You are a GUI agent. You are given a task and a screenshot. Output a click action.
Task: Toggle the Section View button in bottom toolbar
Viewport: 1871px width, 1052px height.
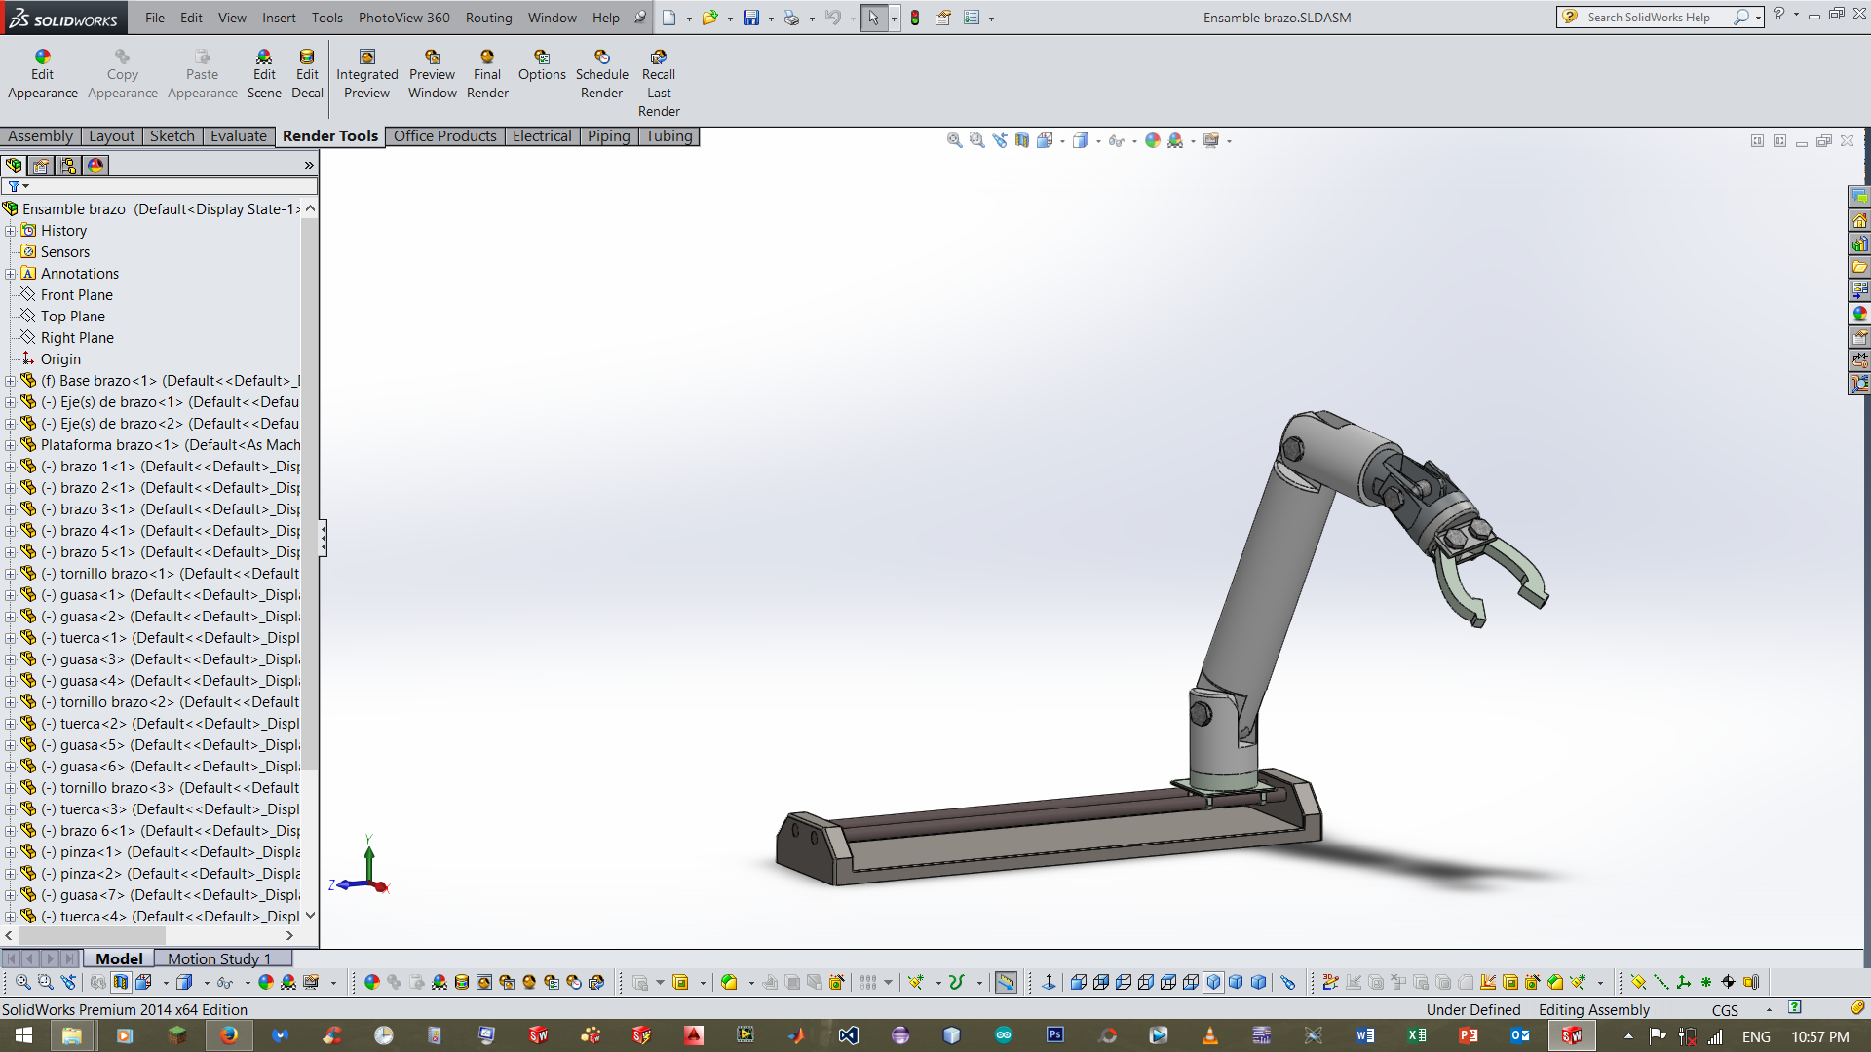(x=120, y=983)
